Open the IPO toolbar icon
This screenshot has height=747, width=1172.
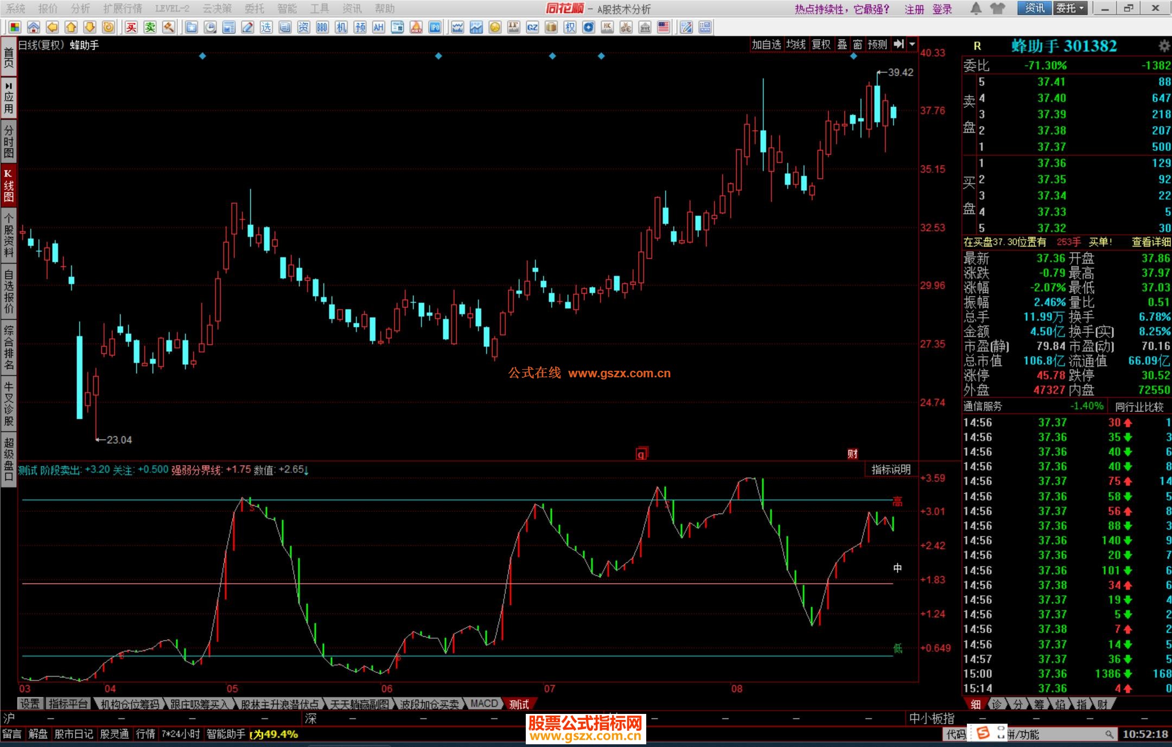(x=435, y=27)
